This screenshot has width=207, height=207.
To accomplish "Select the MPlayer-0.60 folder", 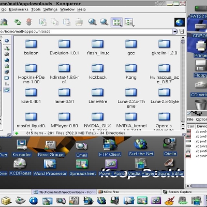I will point(64,120).
